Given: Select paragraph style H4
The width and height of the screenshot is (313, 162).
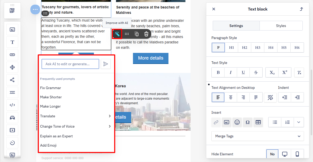Looking at the screenshot, I should click(x=271, y=47).
